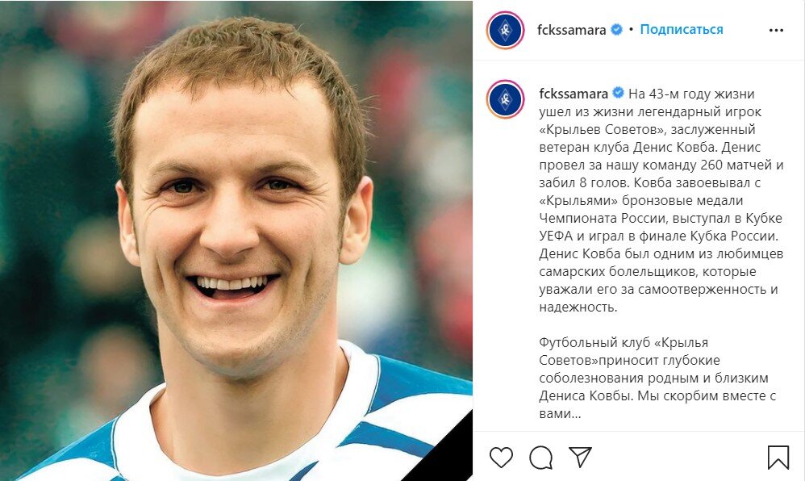Click the fckssamara avatar beside the caption
Image resolution: width=805 pixels, height=481 pixels.
[x=505, y=99]
